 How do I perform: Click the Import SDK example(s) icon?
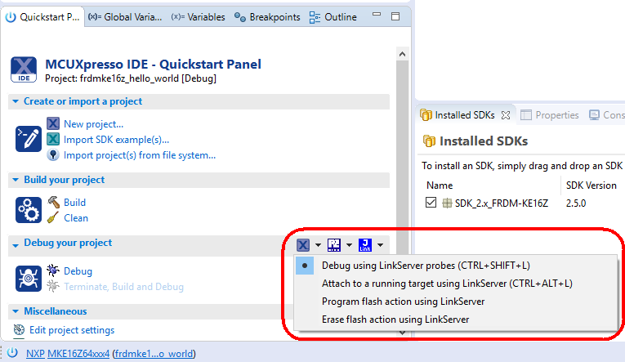53,140
